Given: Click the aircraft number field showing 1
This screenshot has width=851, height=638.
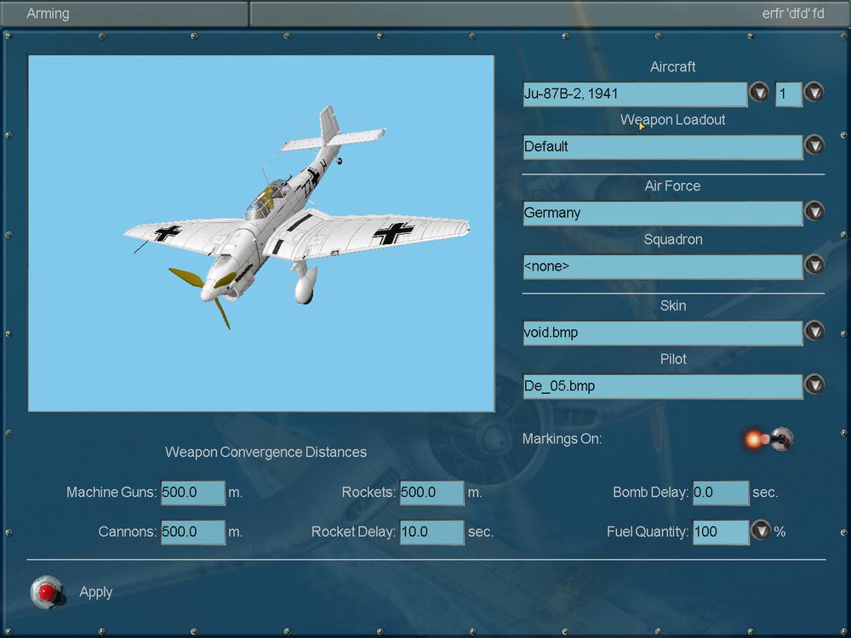Looking at the screenshot, I should 789,94.
